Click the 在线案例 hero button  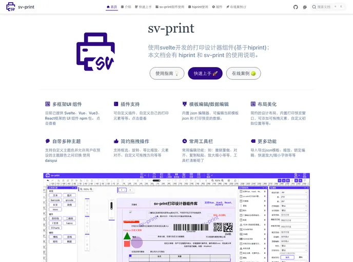coord(244,73)
